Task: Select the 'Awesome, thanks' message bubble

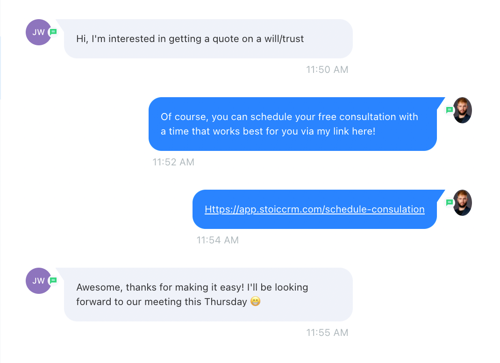Action: coord(208,294)
